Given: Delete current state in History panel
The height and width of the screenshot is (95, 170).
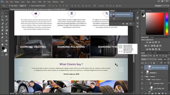Looking at the screenshot, I should (x=131, y=24).
